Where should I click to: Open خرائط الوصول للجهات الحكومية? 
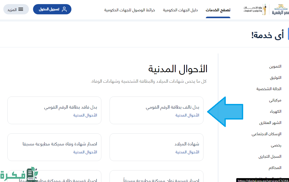[130, 10]
